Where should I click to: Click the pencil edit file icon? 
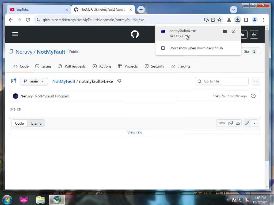(247, 123)
